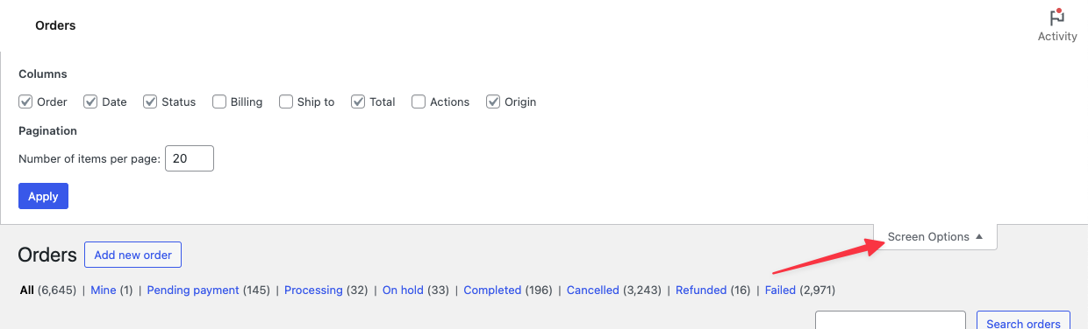
Task: Click the items per page number field
Action: (x=190, y=158)
